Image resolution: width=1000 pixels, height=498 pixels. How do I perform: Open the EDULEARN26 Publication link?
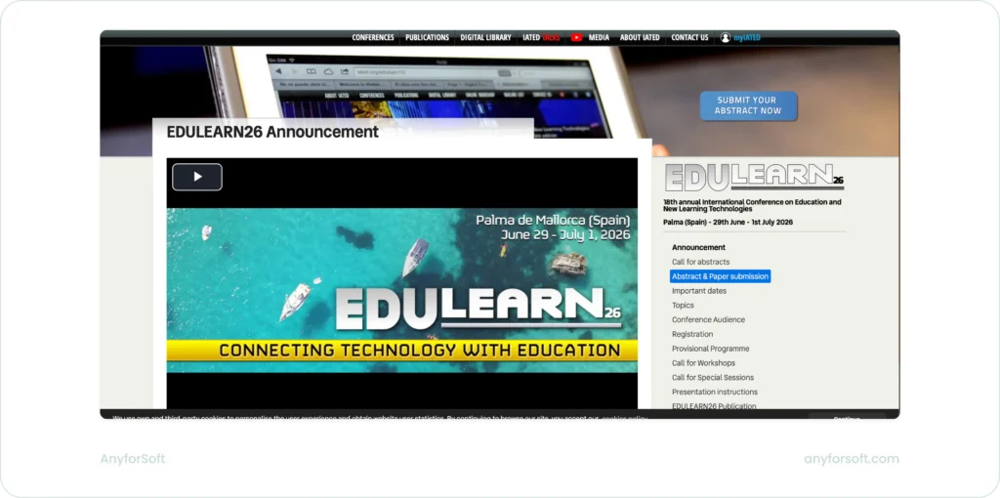pos(714,406)
